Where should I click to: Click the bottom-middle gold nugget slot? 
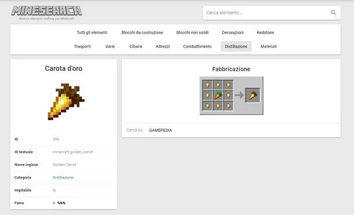tap(218, 105)
